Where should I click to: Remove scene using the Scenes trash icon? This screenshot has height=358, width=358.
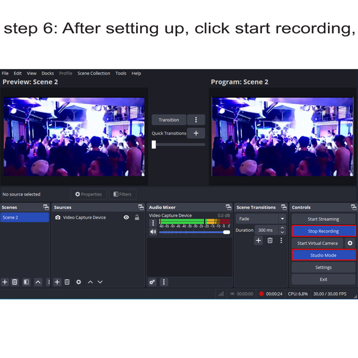(15, 282)
